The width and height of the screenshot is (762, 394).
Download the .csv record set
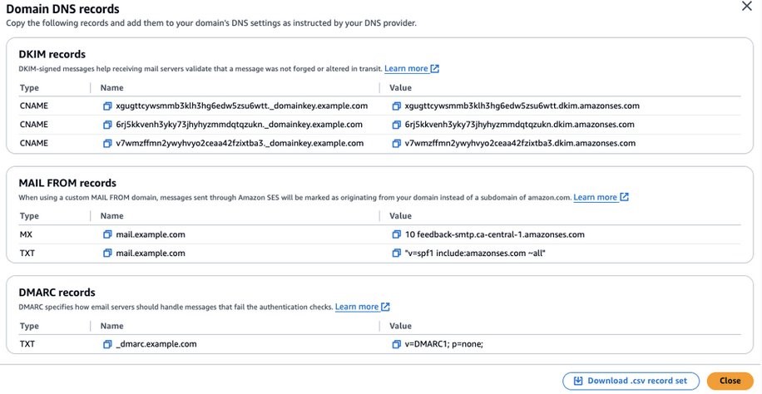pyautogui.click(x=631, y=381)
